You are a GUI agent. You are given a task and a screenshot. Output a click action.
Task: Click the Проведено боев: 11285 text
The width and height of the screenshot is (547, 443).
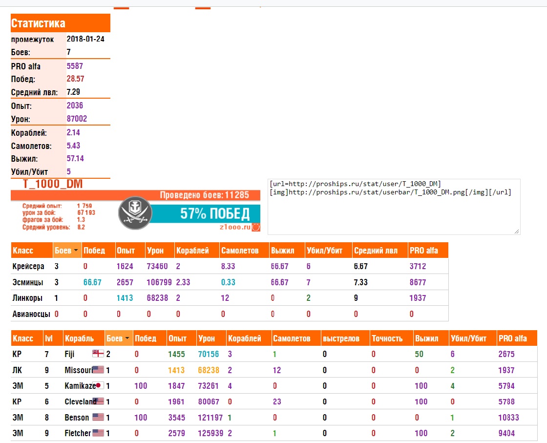205,195
